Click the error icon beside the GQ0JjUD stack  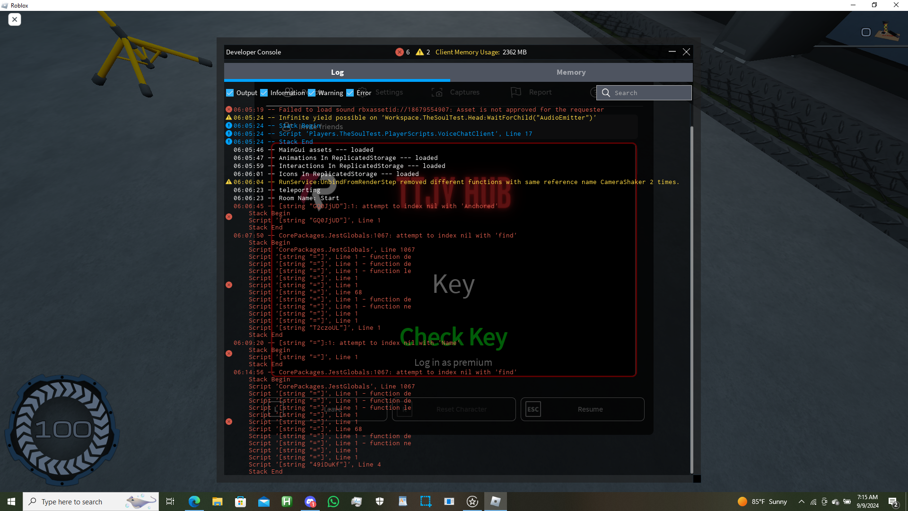229,217
